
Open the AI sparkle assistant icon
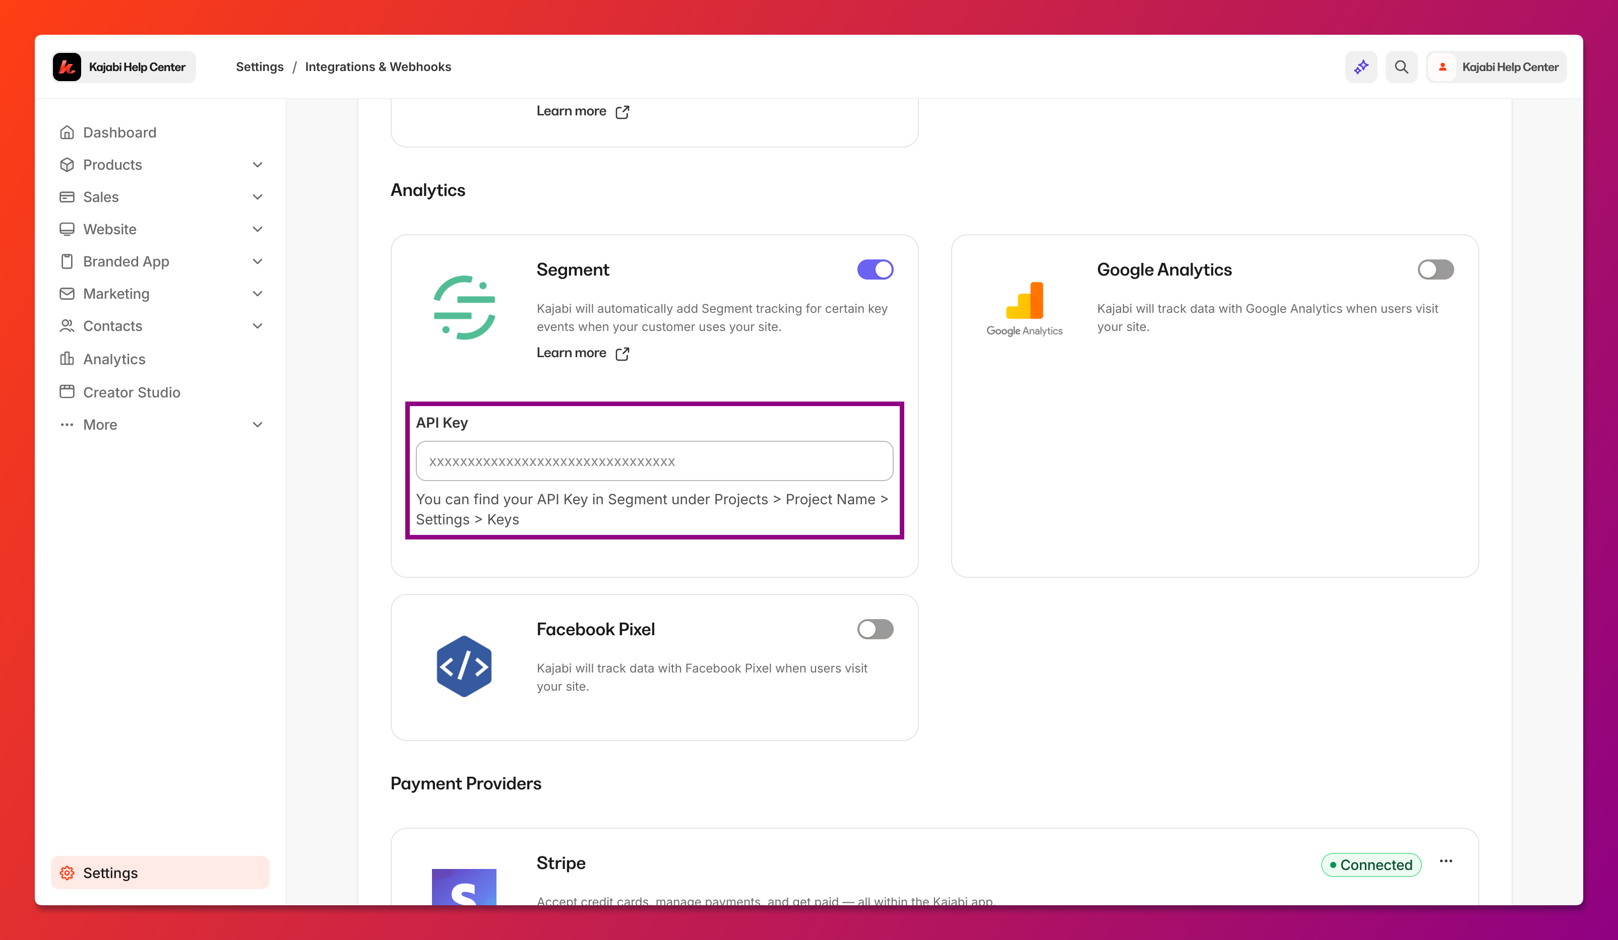point(1361,66)
